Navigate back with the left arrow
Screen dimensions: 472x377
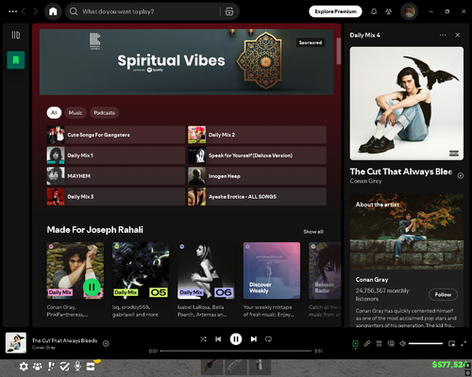[x=24, y=11]
